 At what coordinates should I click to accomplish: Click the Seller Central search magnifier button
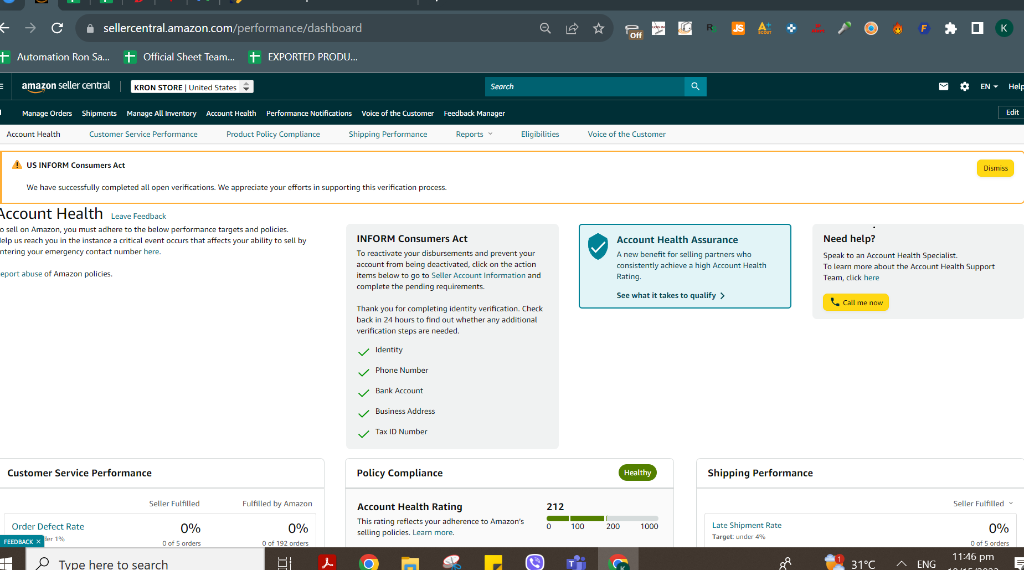[696, 86]
